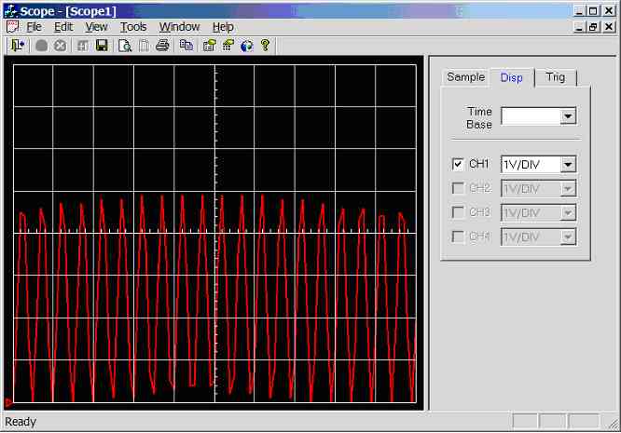621x433 pixels.
Task: Open the View menu
Action: (x=96, y=27)
